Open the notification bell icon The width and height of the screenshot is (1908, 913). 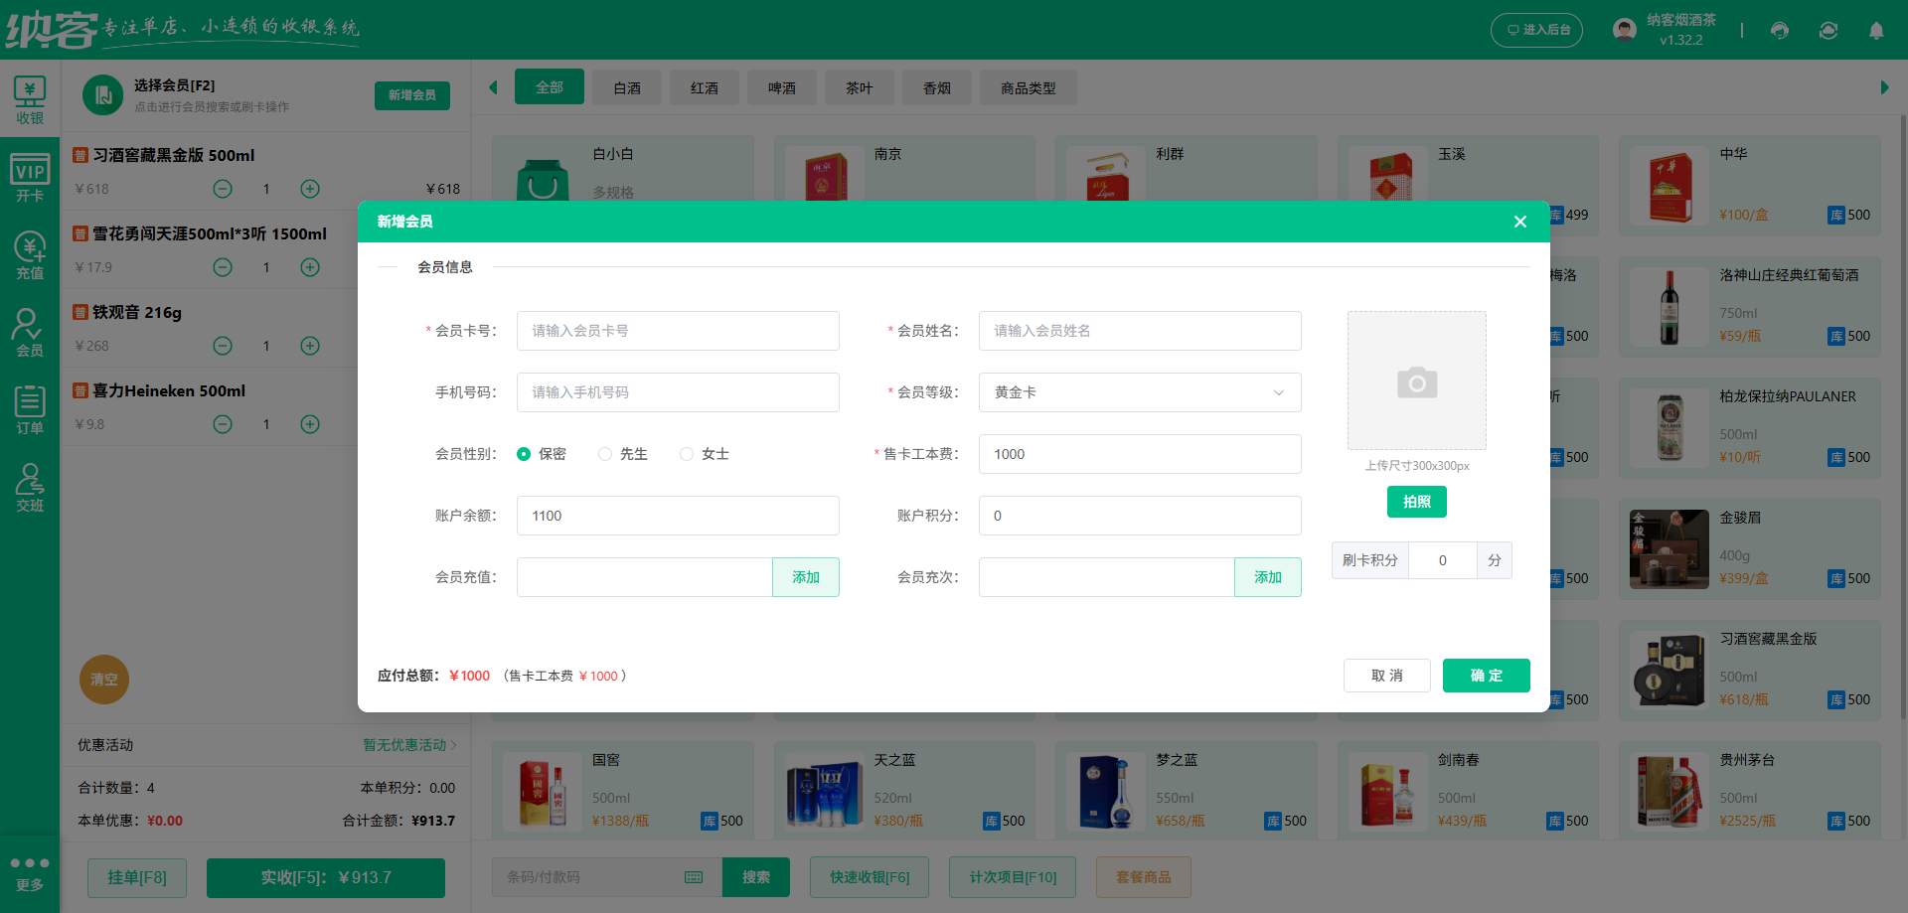(x=1876, y=30)
